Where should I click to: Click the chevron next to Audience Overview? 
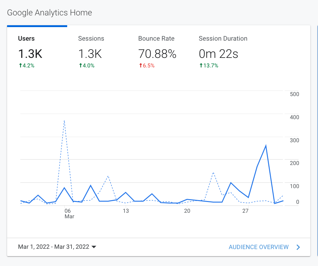click(298, 247)
